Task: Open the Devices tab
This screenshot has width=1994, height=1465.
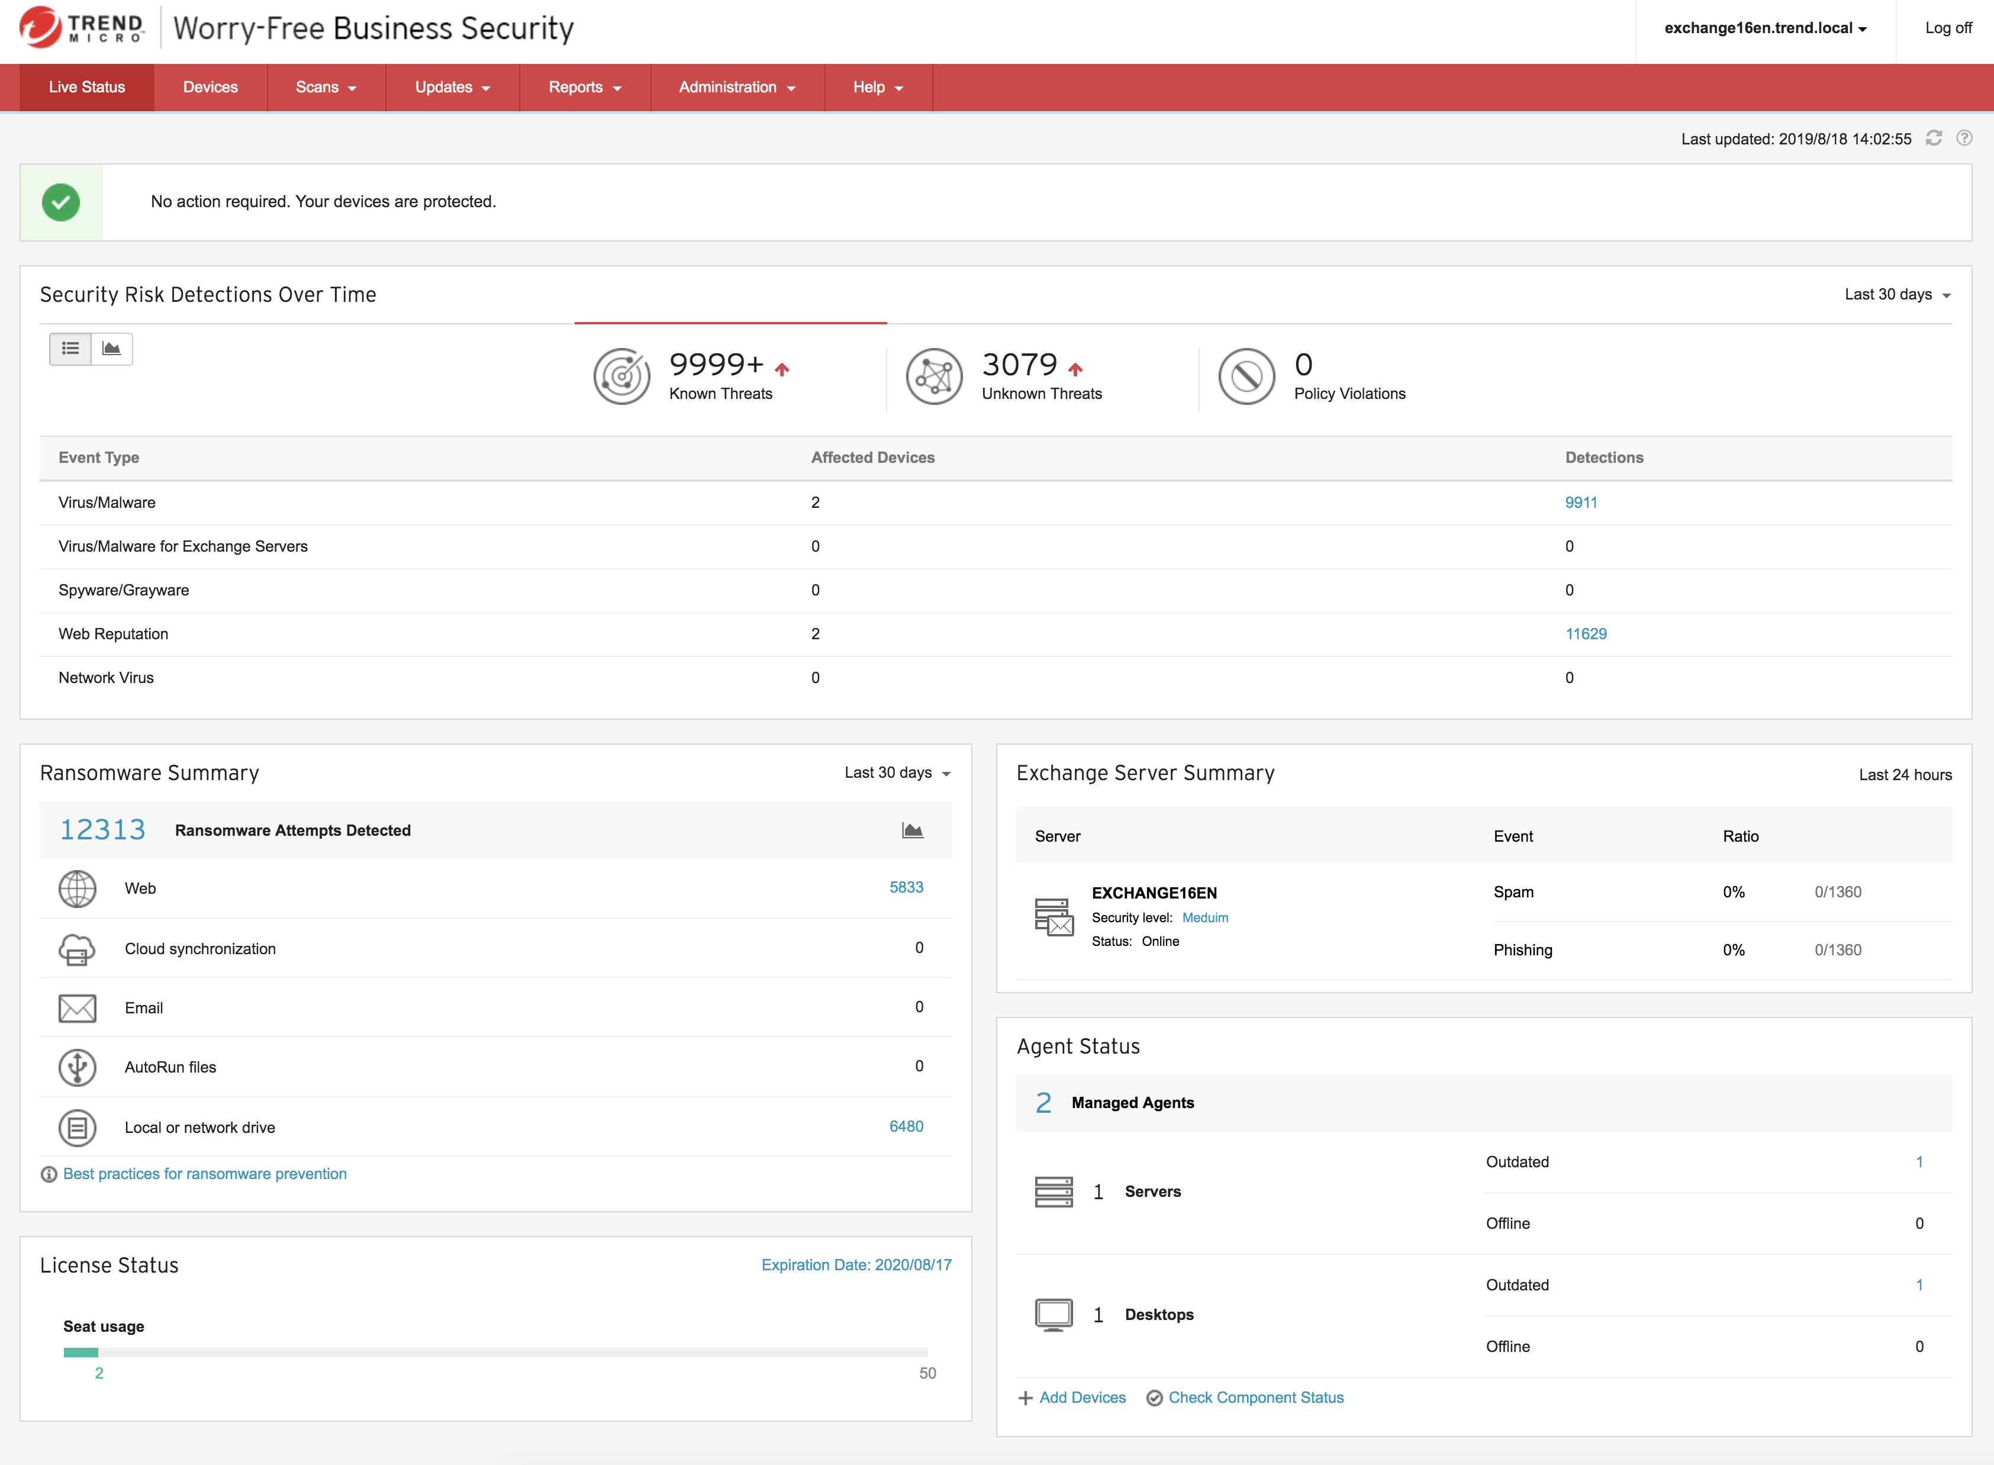Action: [210, 87]
